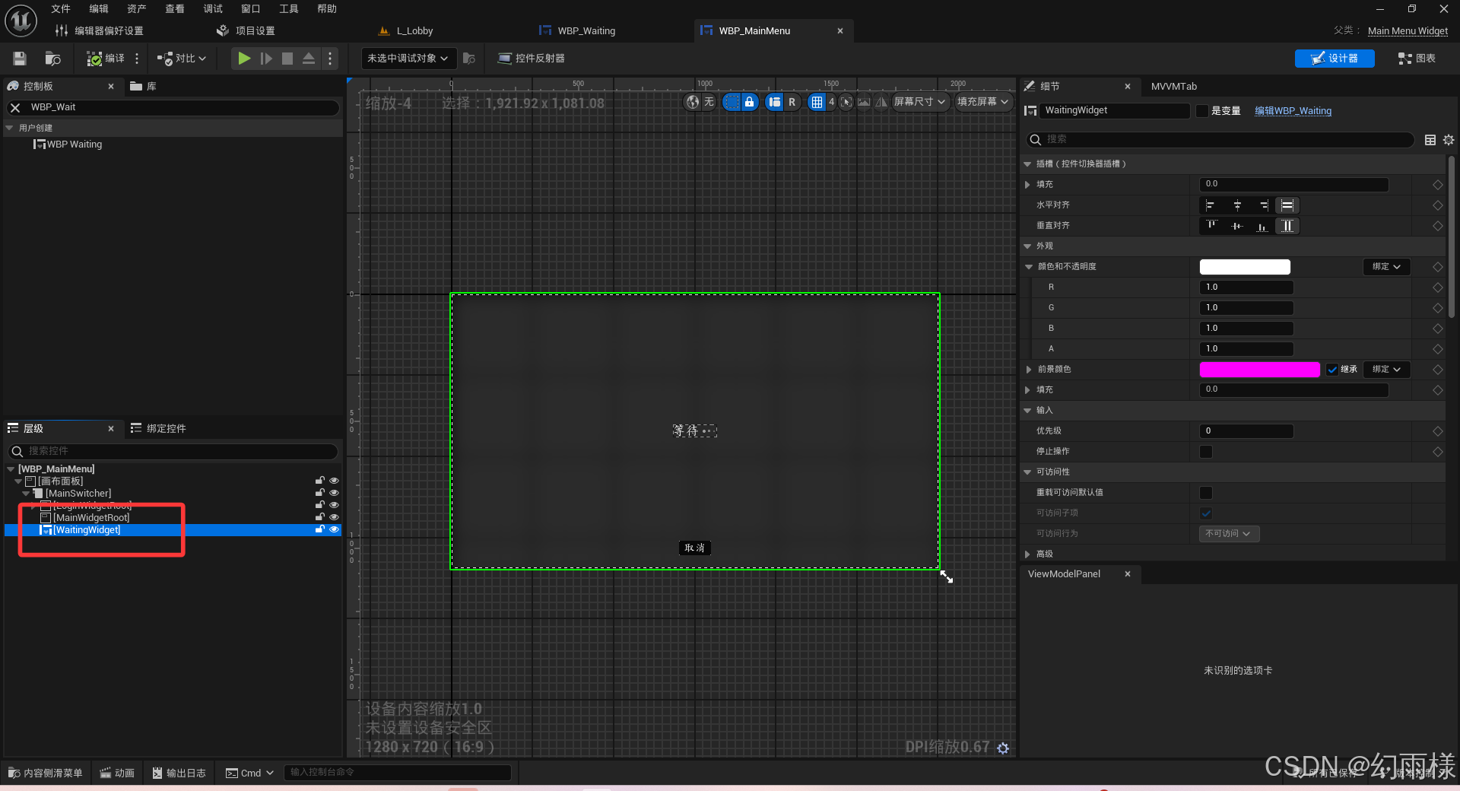Toggle 停止操作 checkbox
This screenshot has height=791, width=1460.
point(1206,452)
